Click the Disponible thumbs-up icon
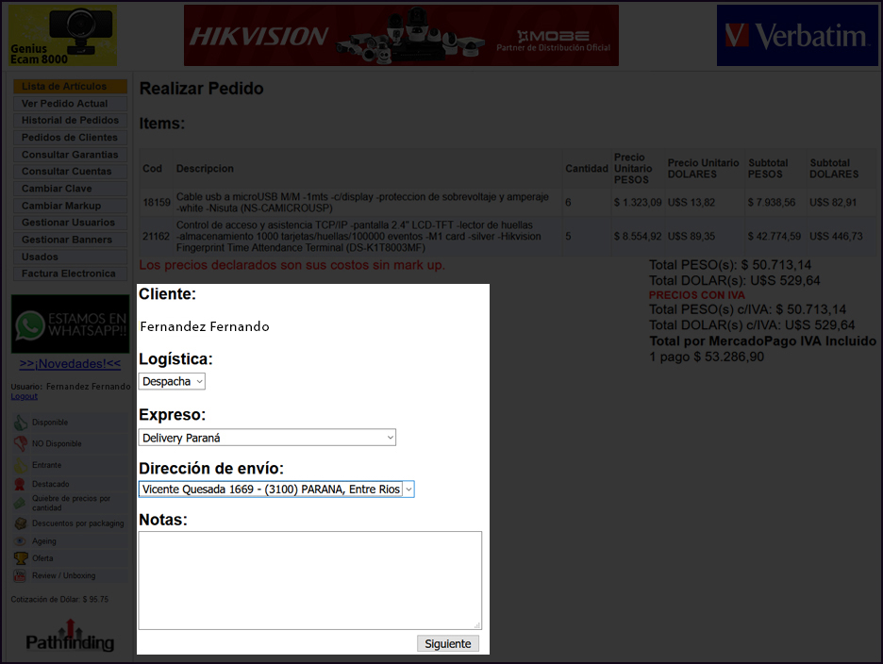This screenshot has width=883, height=664. (21, 423)
